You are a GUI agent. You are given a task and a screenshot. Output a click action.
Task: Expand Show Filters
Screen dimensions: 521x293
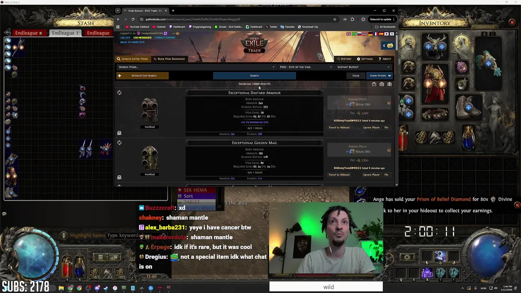pos(380,76)
